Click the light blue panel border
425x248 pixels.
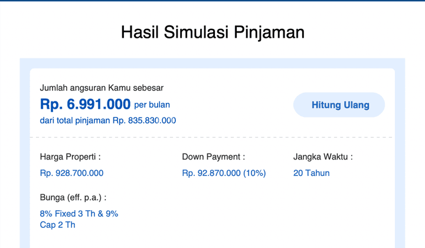coord(25,152)
